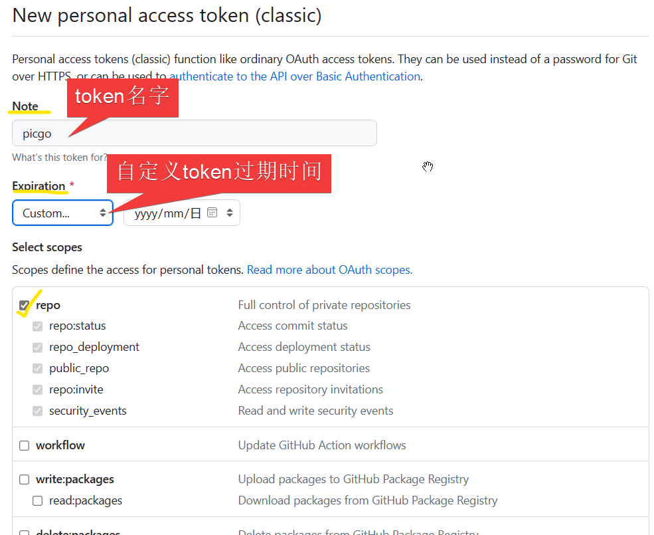The width and height of the screenshot is (654, 535).
Task: Open 'authenticate to the API over Basic Authentication' link
Action: 295,76
